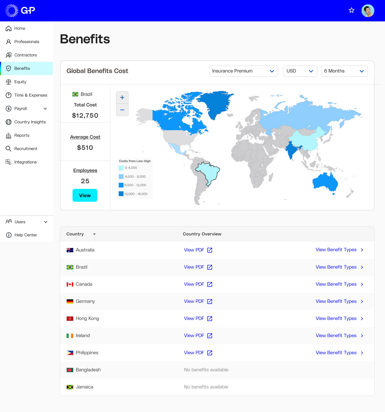
Task: Click the Benefits shield icon
Action: click(8, 68)
